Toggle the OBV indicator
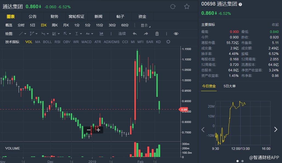 click(67, 42)
